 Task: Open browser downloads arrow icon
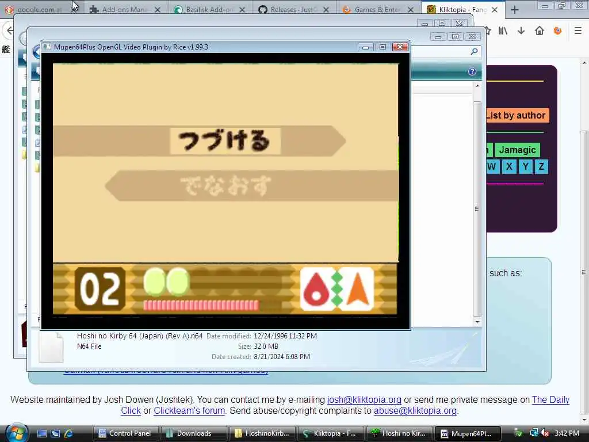pyautogui.click(x=521, y=31)
